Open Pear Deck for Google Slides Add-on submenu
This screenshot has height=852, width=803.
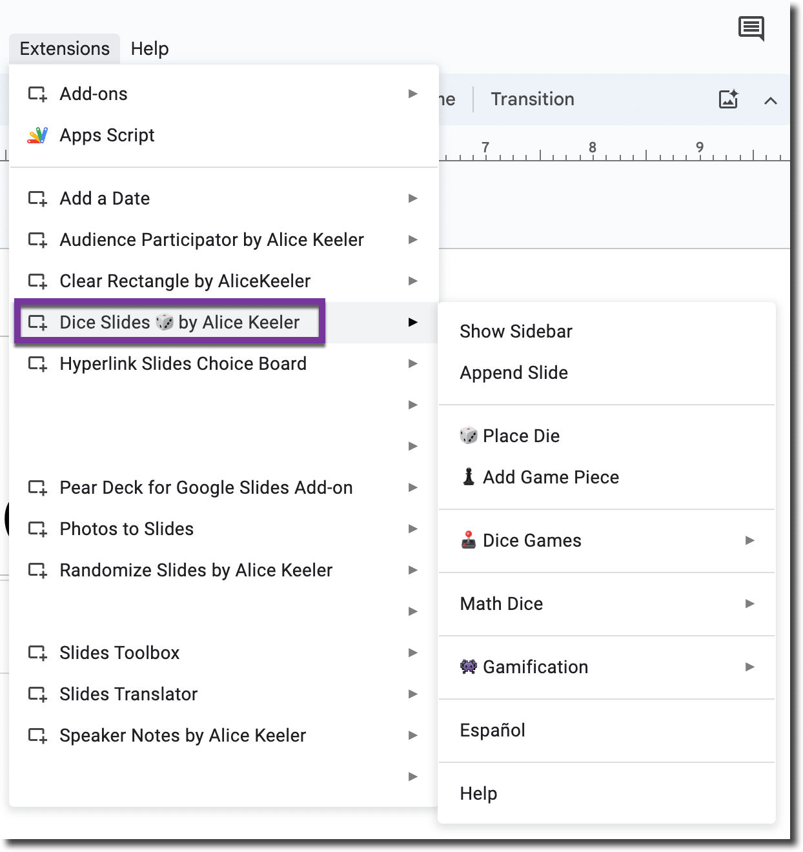click(x=205, y=487)
